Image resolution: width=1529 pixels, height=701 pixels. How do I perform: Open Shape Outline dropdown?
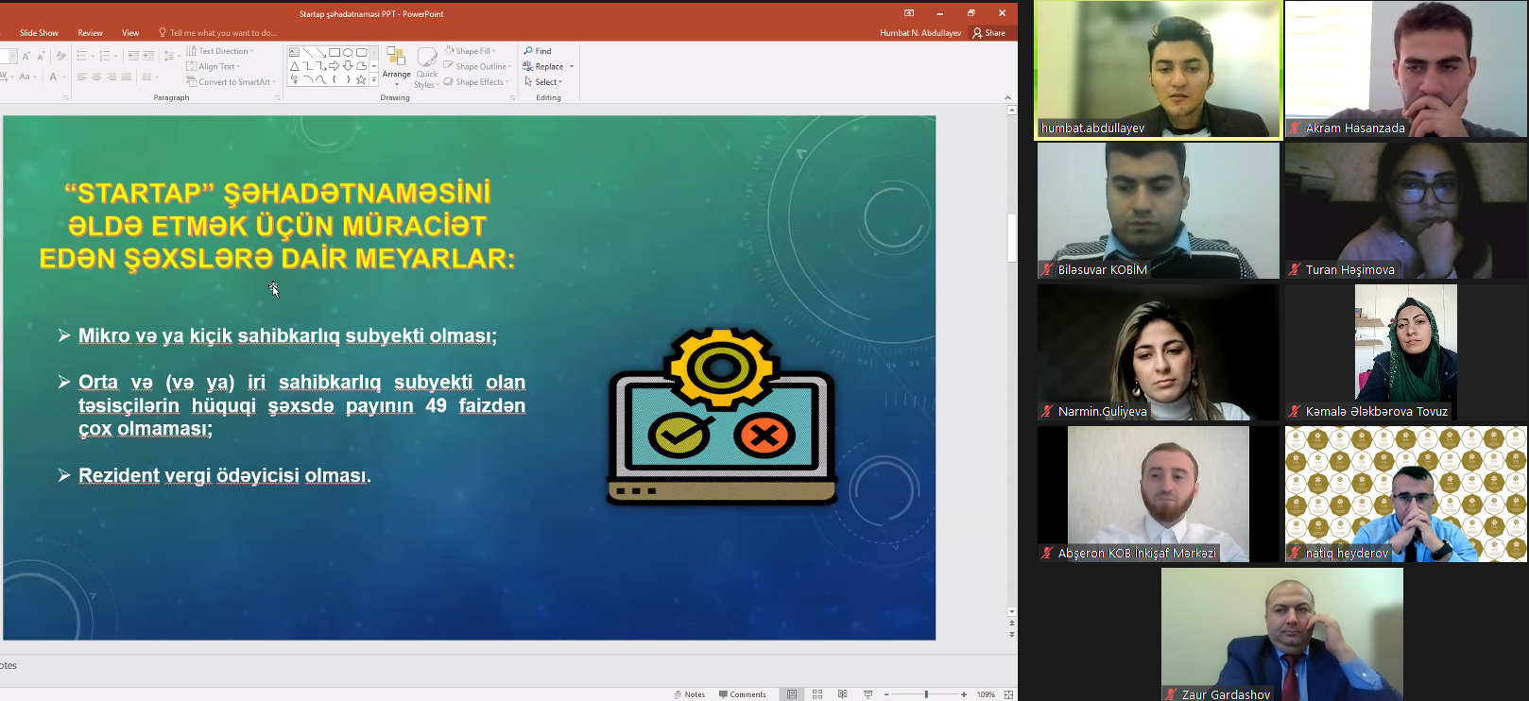pyautogui.click(x=478, y=66)
